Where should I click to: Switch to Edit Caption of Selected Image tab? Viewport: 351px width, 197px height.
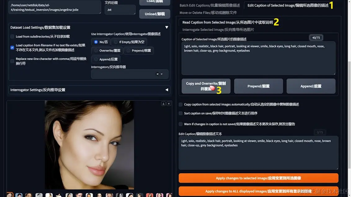pyautogui.click(x=288, y=5)
